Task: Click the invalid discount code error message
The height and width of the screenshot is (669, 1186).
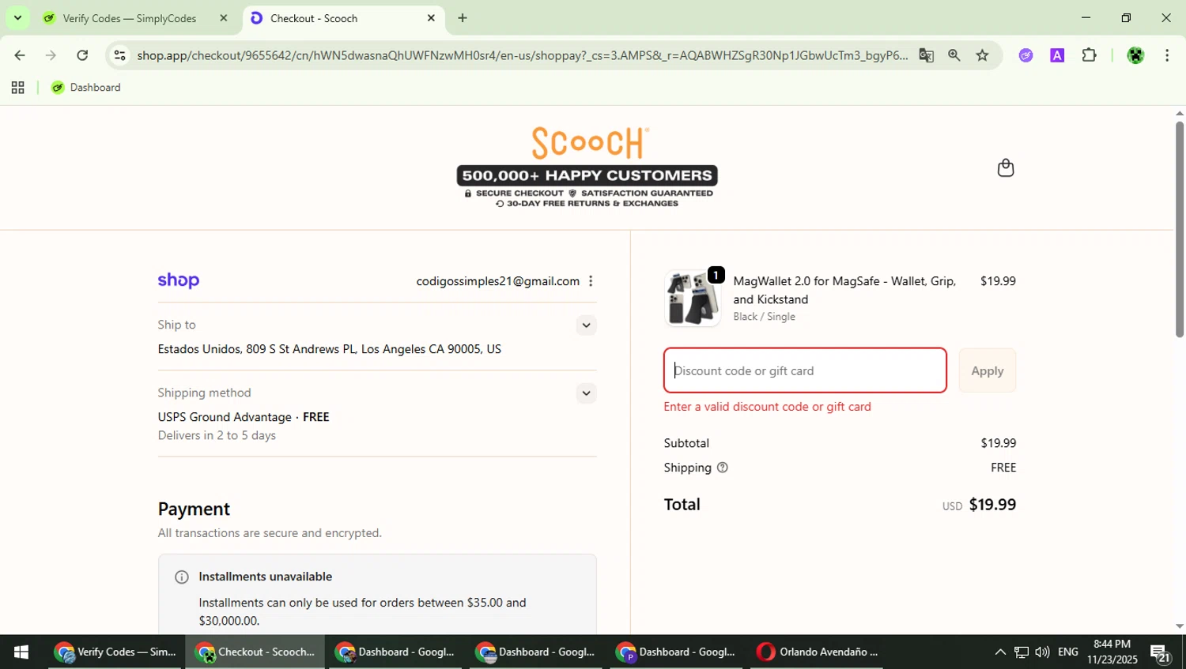Action: tap(767, 407)
